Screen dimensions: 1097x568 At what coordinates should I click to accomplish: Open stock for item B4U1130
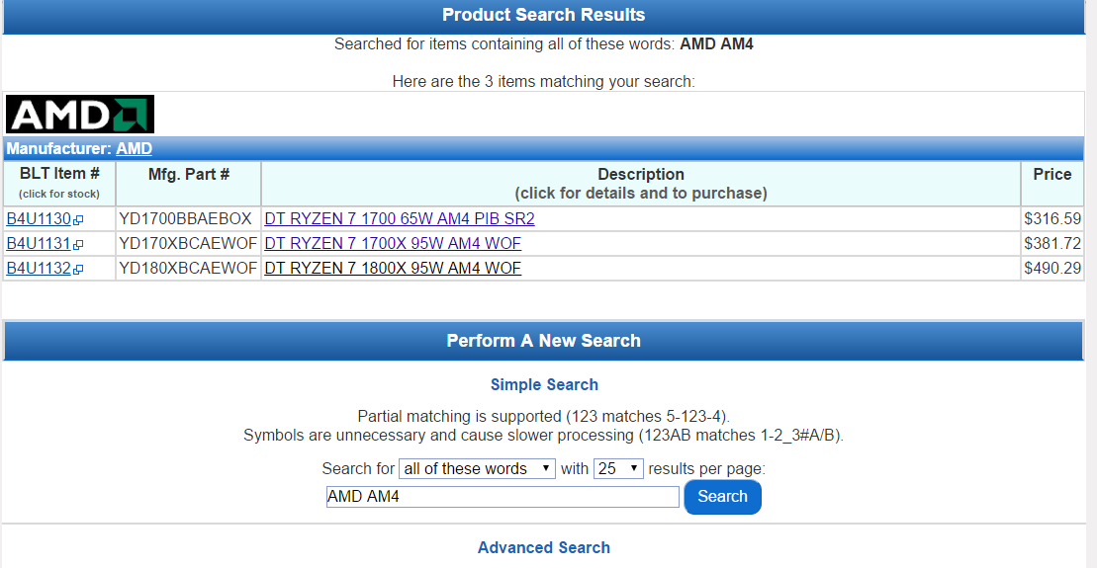pos(39,218)
